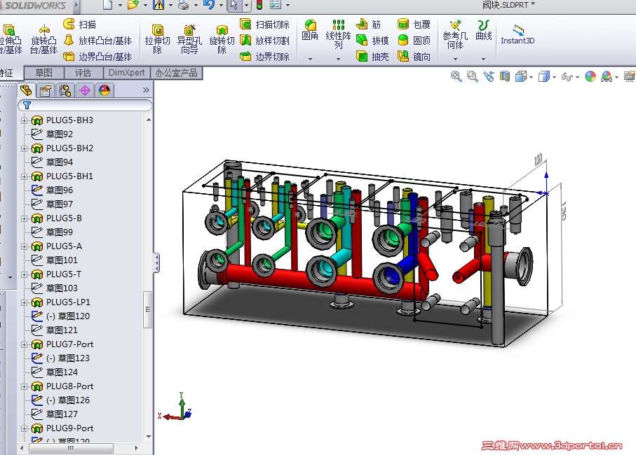Click the undo arrow in top toolbar
The height and width of the screenshot is (455, 636).
pyautogui.click(x=209, y=5)
